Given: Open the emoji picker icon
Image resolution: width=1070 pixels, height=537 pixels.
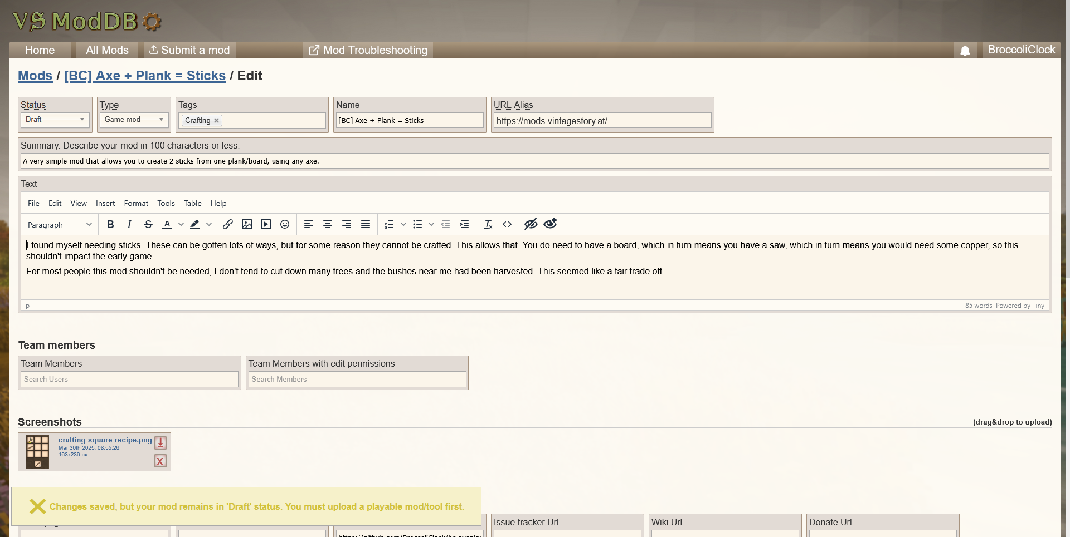Looking at the screenshot, I should pyautogui.click(x=285, y=224).
